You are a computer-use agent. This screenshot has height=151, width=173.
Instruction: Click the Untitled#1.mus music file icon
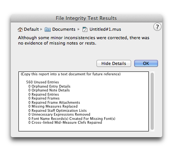85,29
